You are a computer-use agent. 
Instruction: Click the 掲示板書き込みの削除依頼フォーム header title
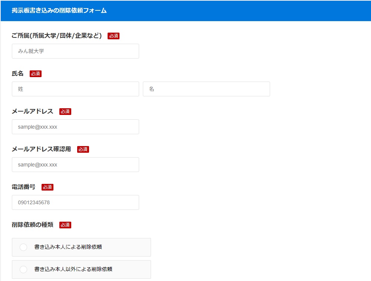click(x=59, y=11)
